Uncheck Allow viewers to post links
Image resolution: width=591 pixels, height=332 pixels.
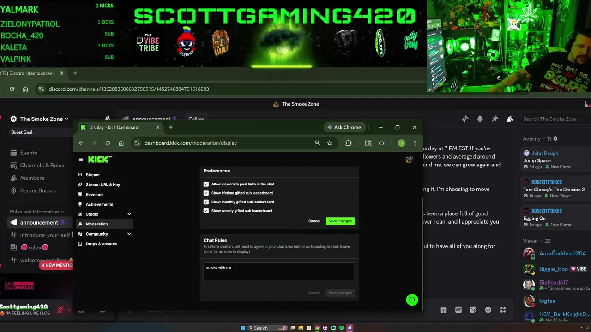[x=206, y=184]
